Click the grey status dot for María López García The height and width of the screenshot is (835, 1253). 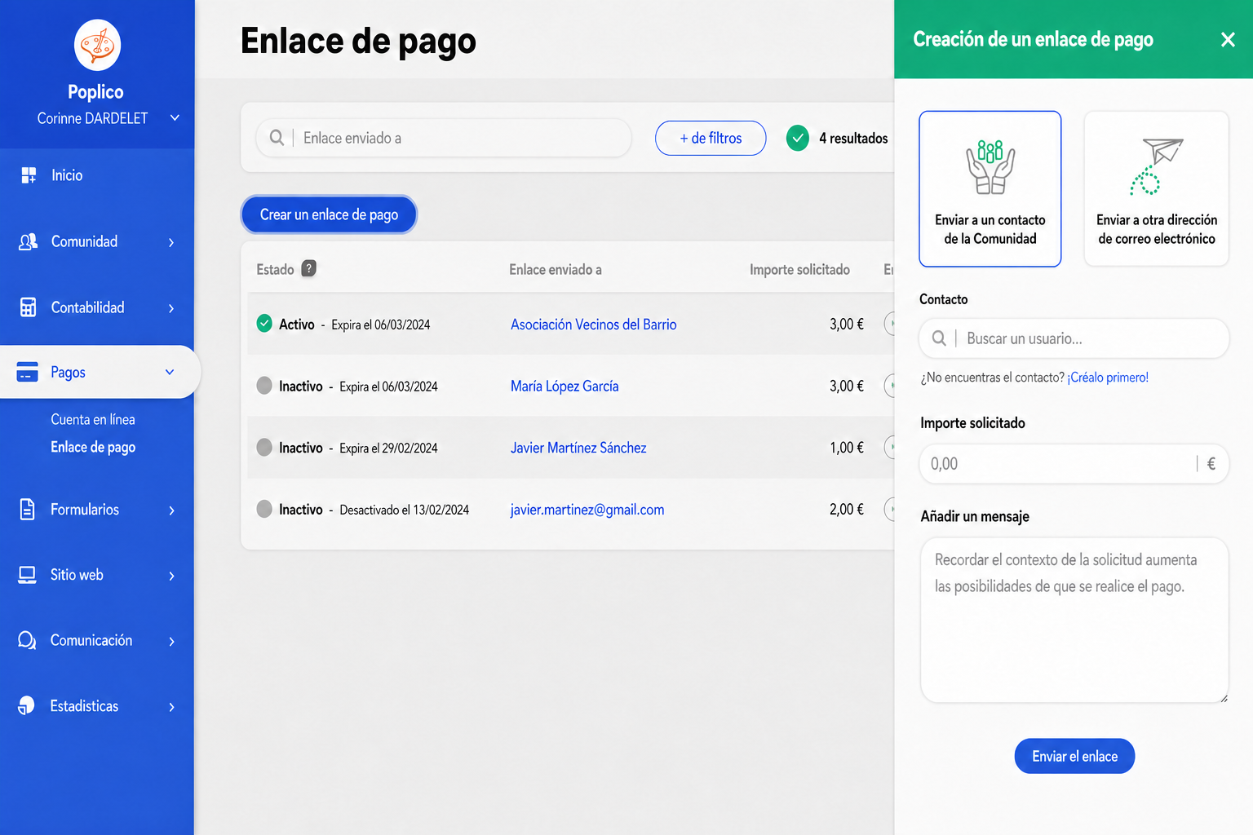264,386
